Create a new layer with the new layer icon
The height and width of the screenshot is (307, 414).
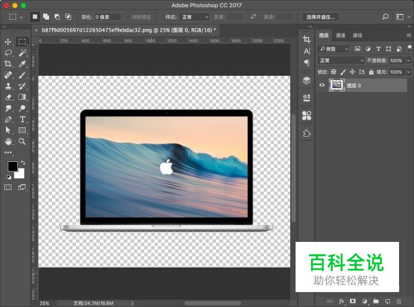[x=387, y=301]
